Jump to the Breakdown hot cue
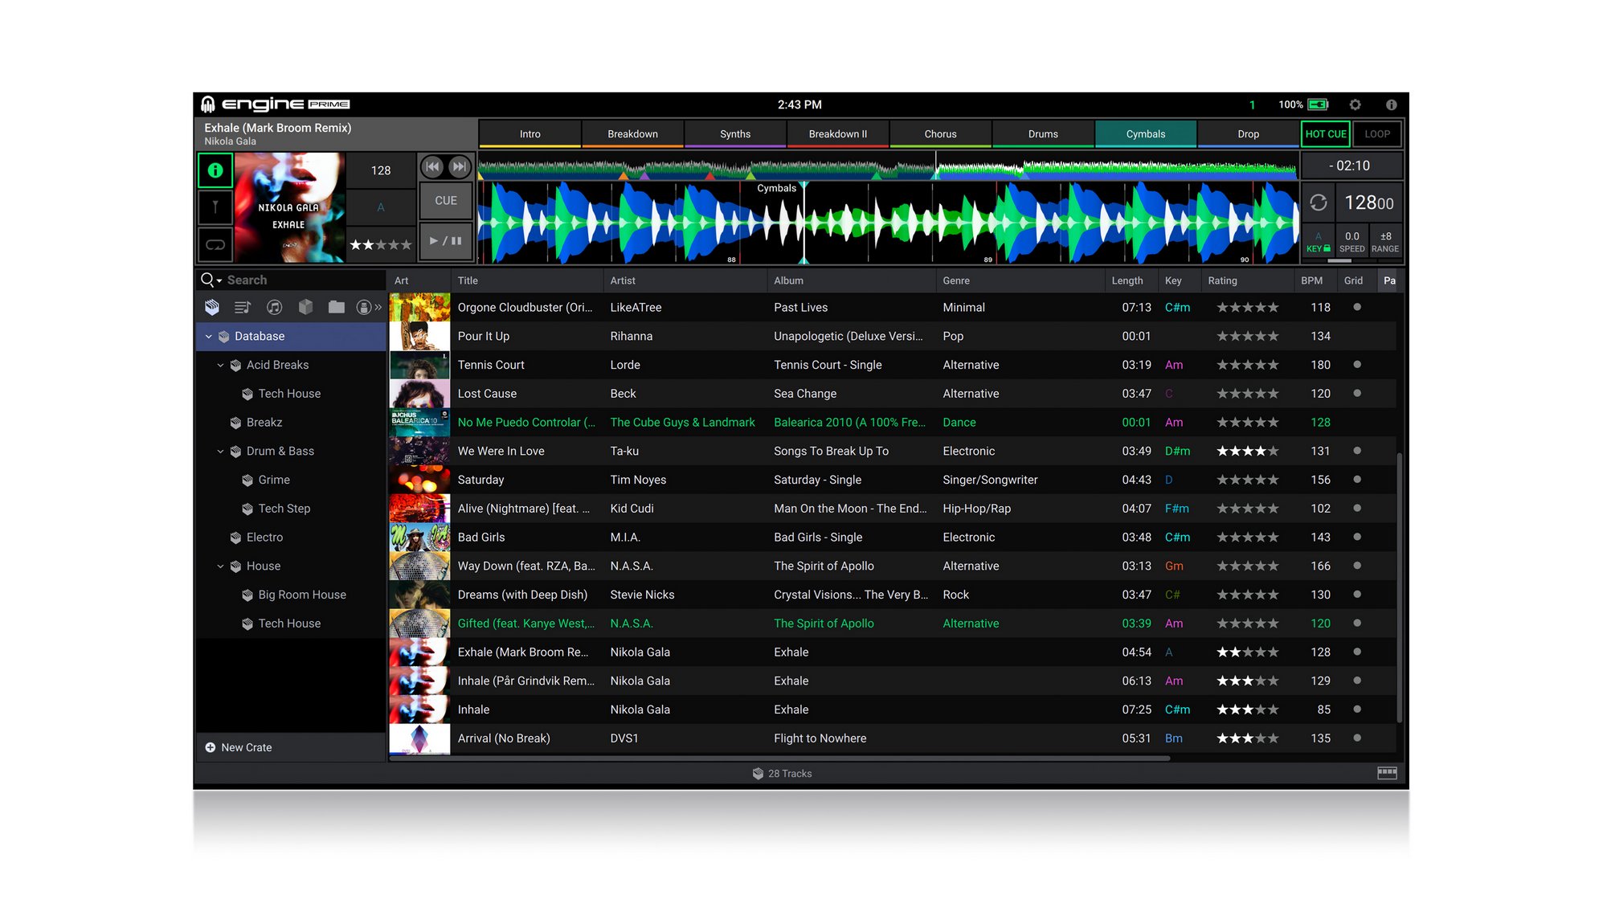 (x=632, y=134)
